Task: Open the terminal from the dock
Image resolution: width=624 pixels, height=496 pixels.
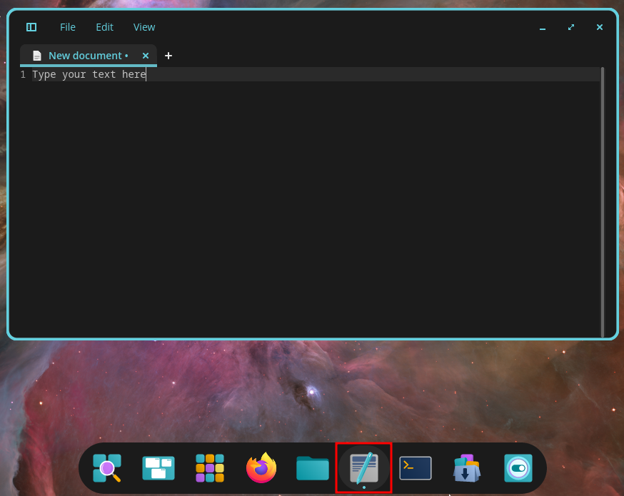Action: [416, 468]
